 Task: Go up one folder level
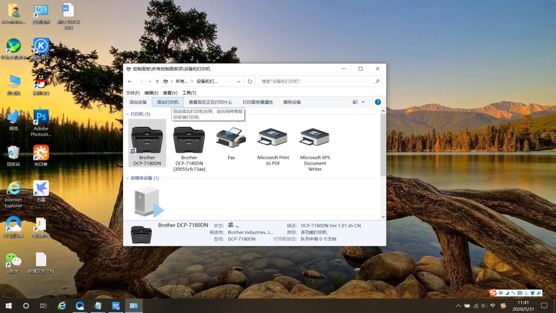157,81
